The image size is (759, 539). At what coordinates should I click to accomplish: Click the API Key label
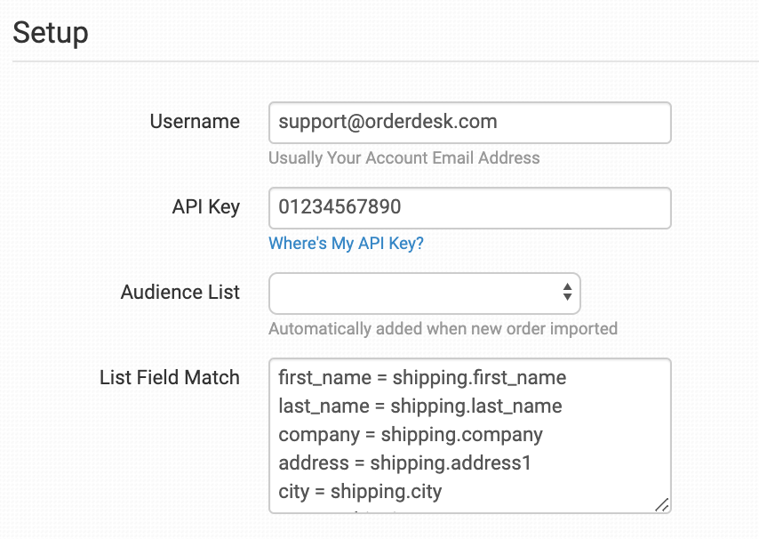coord(205,207)
